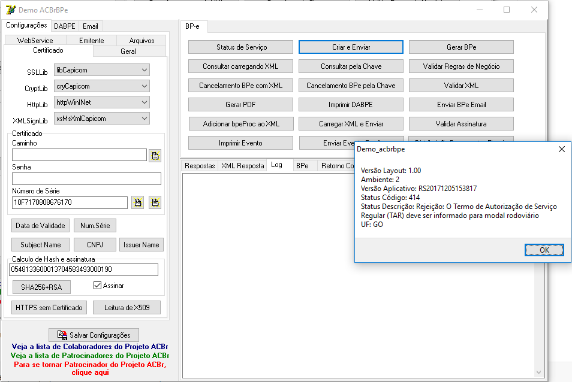This screenshot has width=572, height=382.
Task: Click the Criar e Enviar button
Action: [351, 47]
